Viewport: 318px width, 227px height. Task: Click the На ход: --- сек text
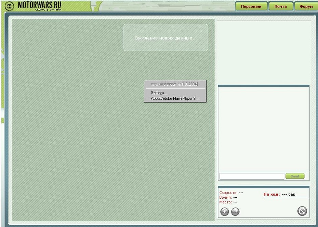click(279, 194)
